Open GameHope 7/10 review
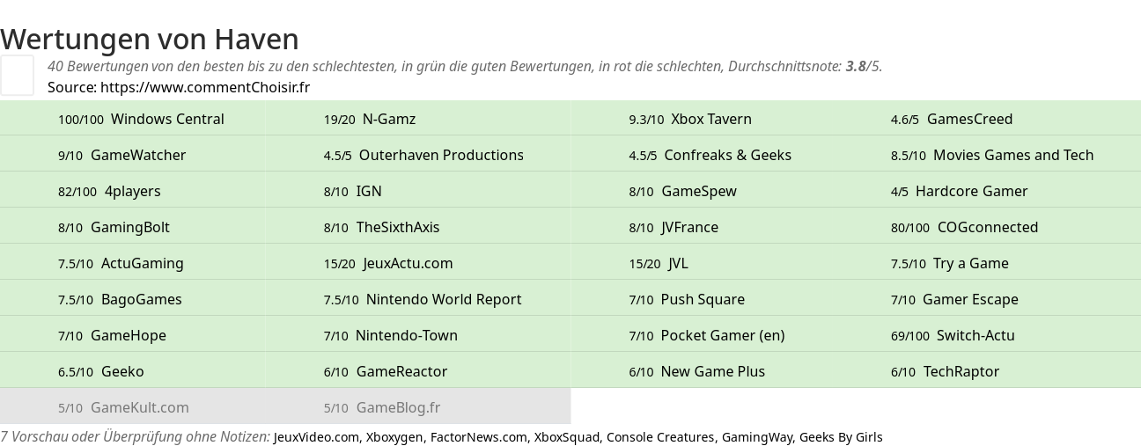1141x446 pixels. 112,335
